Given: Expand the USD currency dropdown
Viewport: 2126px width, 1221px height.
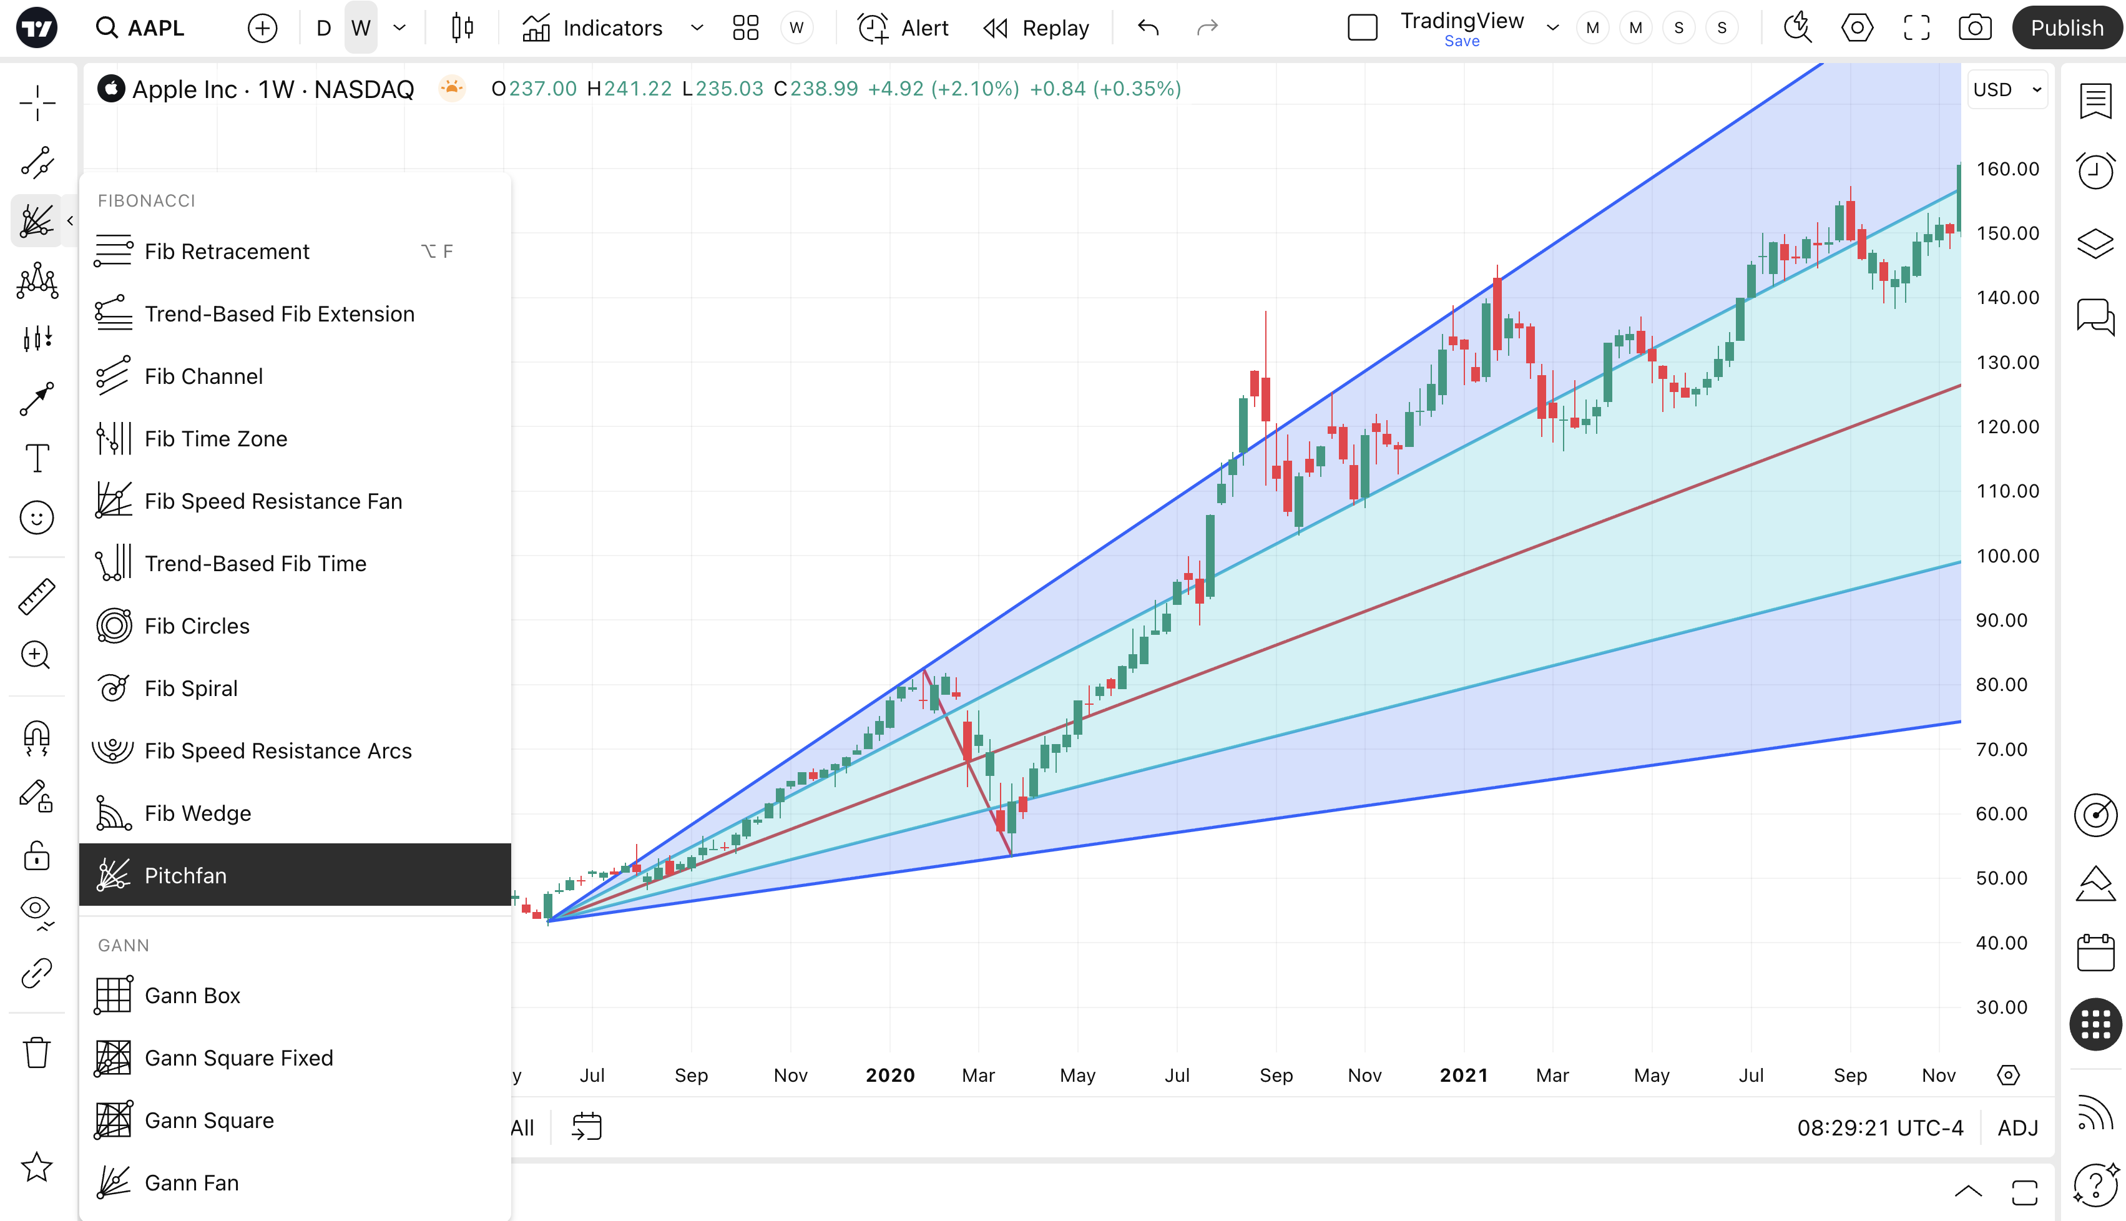Looking at the screenshot, I should point(2007,90).
